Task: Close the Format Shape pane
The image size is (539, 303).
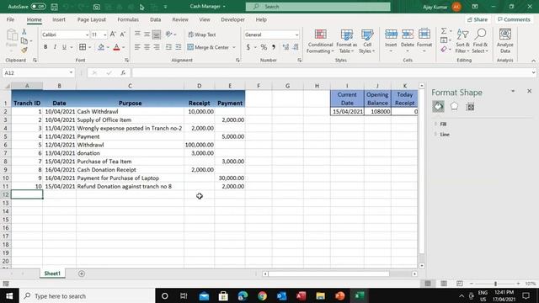Action: tap(530, 91)
